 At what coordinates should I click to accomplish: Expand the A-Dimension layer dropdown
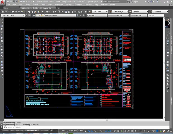(75, 15)
